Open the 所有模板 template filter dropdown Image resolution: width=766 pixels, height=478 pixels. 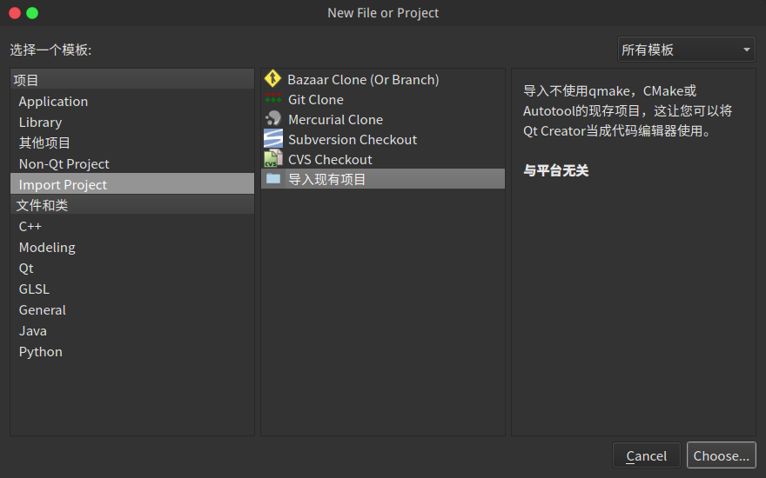click(687, 50)
